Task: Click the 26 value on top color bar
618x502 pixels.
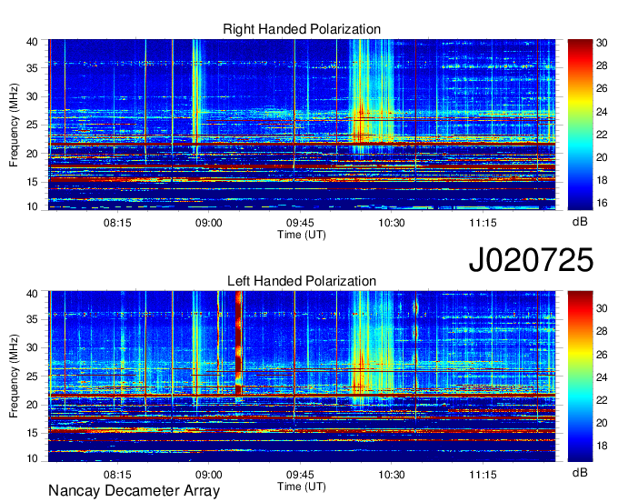Action: point(602,89)
